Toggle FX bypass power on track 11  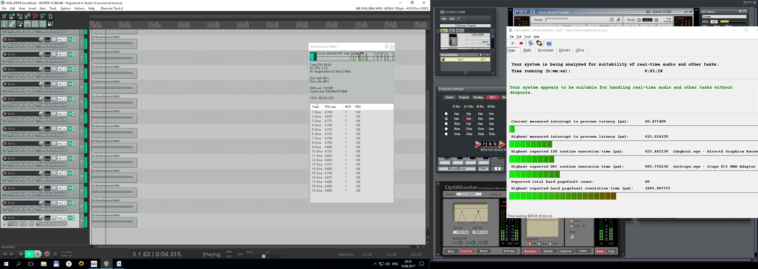73,99
